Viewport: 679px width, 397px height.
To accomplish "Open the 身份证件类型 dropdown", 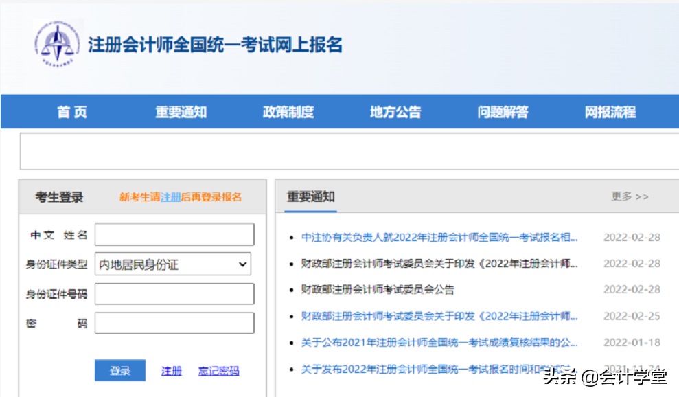I will point(173,264).
